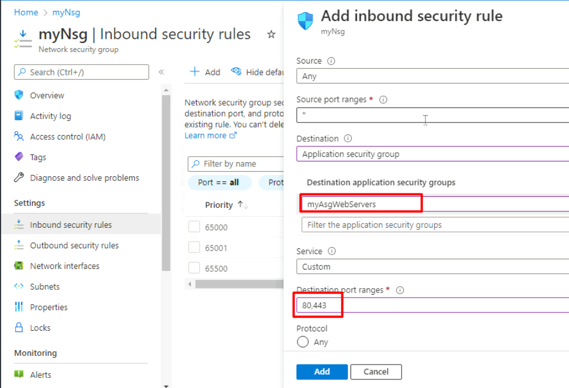Open Overview in the sidebar menu
The width and height of the screenshot is (569, 388).
coord(47,96)
